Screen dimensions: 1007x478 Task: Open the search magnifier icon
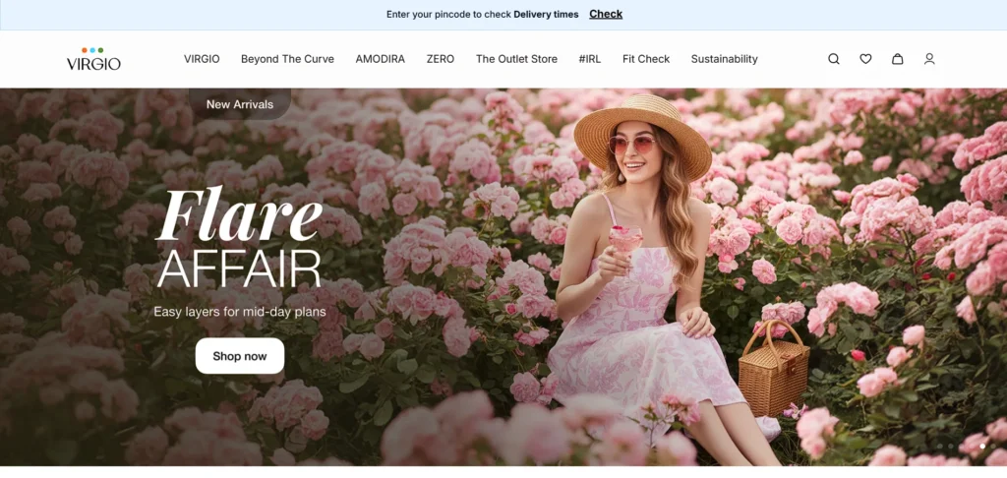pyautogui.click(x=833, y=59)
